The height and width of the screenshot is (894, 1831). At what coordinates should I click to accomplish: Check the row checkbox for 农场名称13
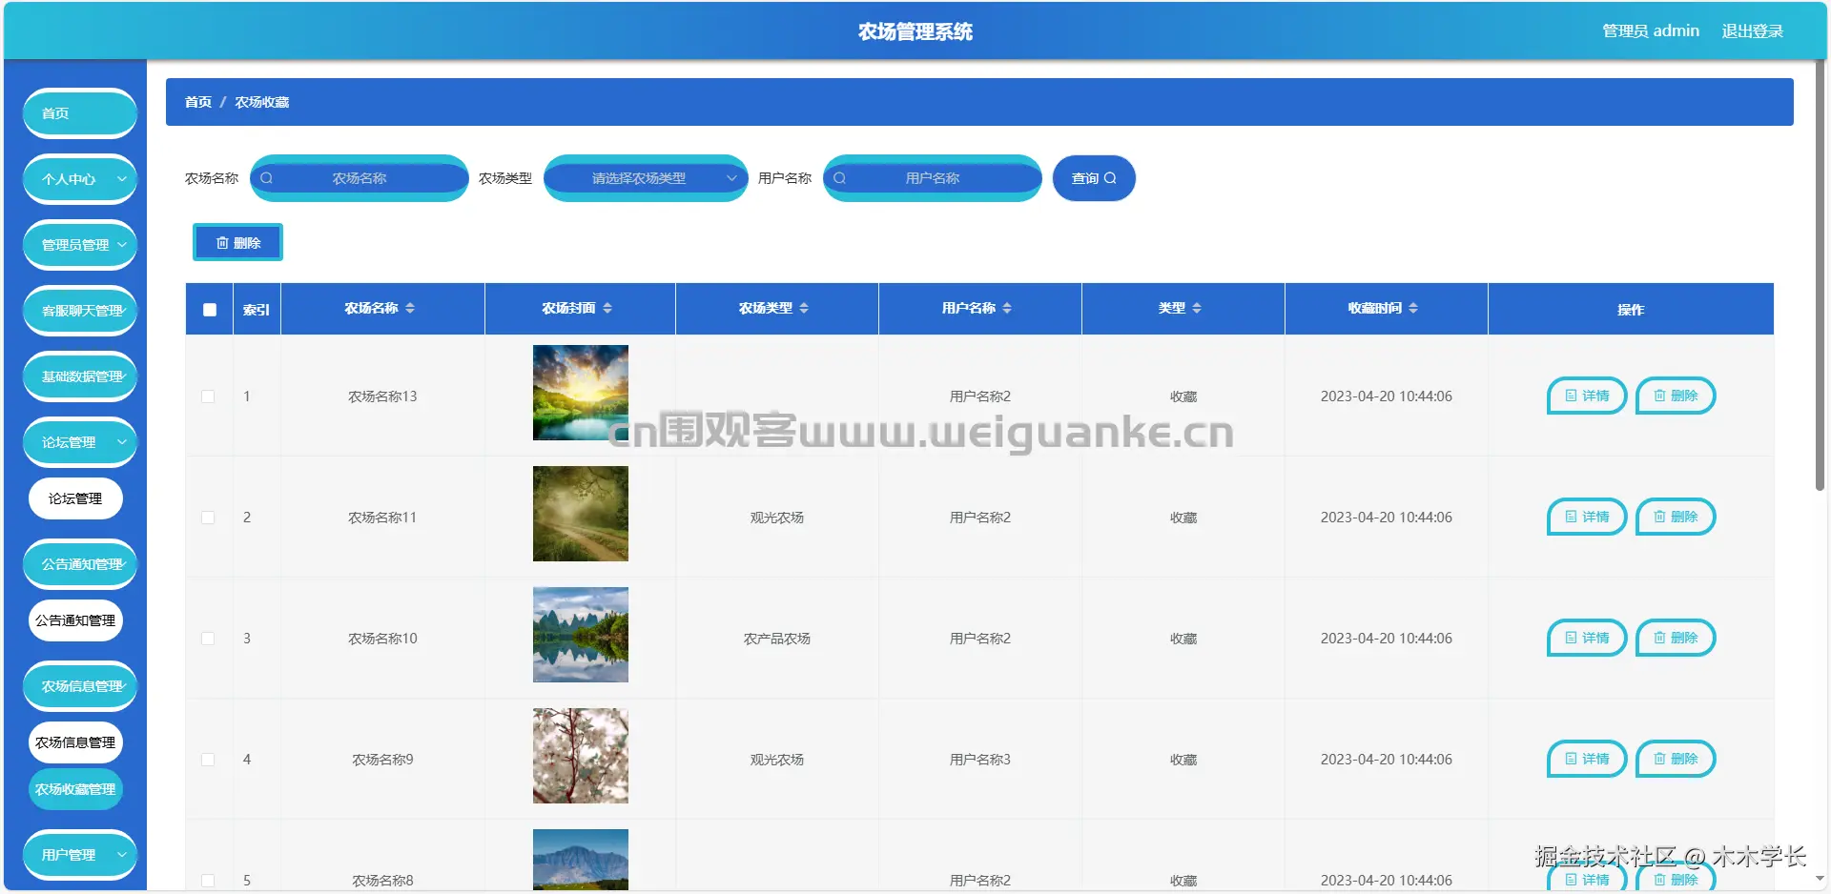(208, 396)
